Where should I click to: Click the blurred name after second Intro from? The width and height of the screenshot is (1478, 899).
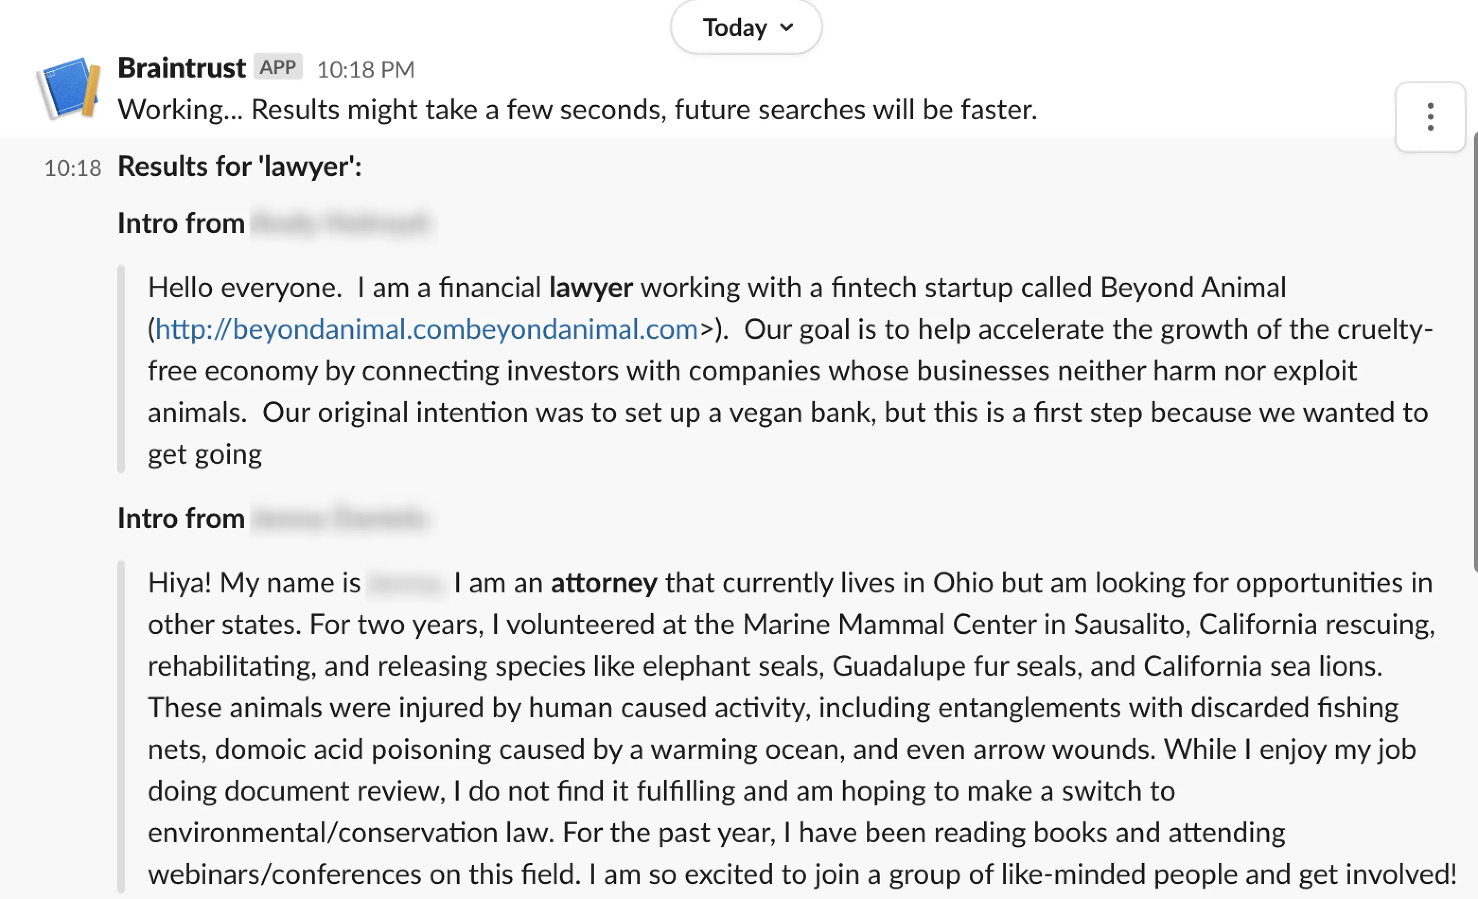340,518
